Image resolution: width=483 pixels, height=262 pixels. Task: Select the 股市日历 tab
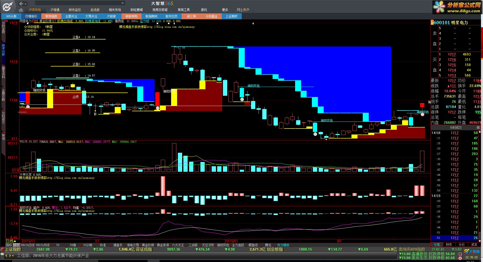[x=172, y=16]
